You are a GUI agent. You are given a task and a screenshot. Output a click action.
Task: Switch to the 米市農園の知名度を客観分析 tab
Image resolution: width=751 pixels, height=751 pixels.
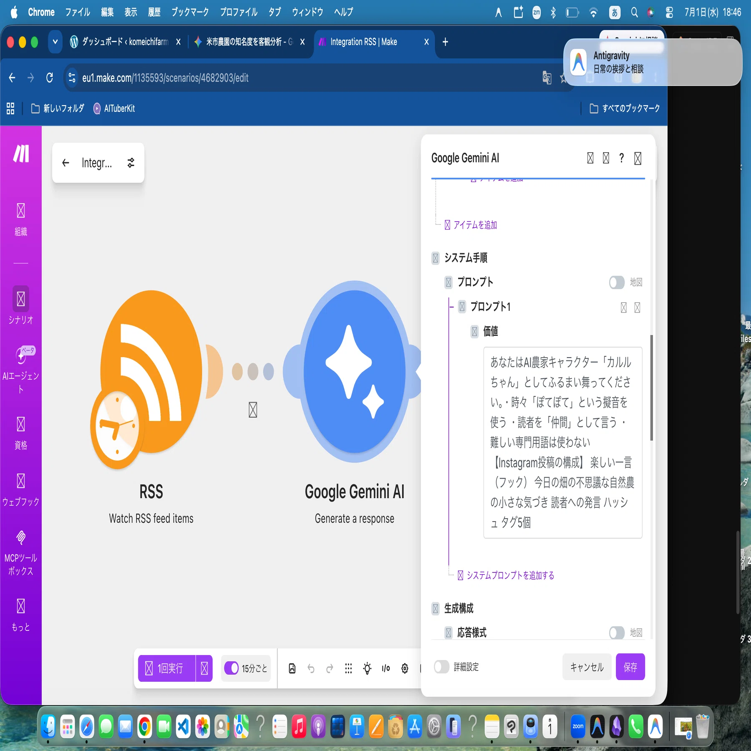tap(249, 42)
